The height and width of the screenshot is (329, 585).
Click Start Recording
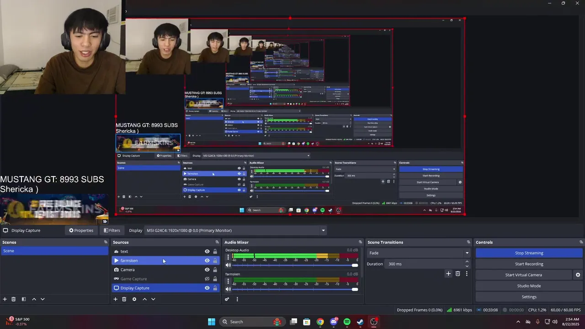[x=529, y=264]
